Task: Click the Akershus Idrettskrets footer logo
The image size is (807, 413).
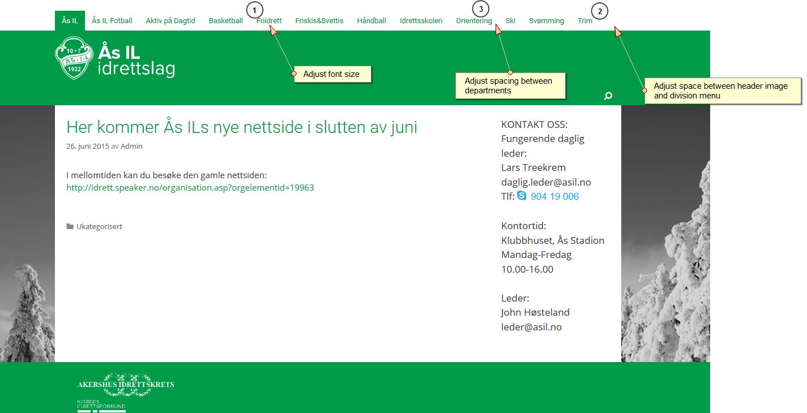Action: [x=126, y=385]
